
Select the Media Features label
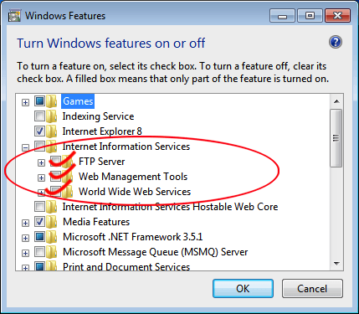click(x=96, y=222)
